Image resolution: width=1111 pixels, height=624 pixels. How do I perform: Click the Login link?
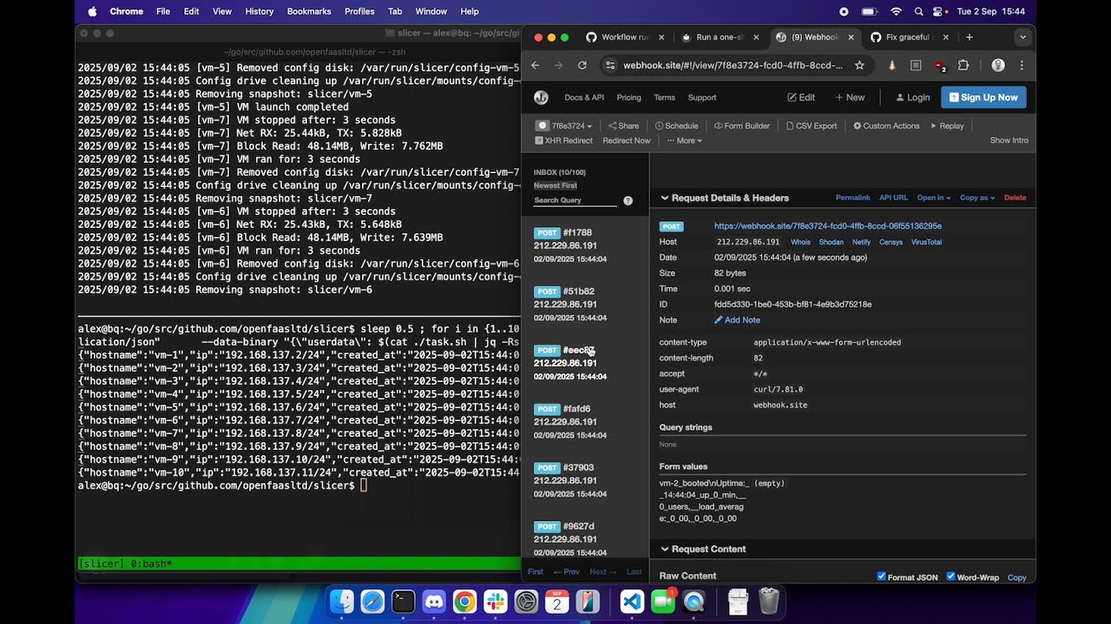912,97
